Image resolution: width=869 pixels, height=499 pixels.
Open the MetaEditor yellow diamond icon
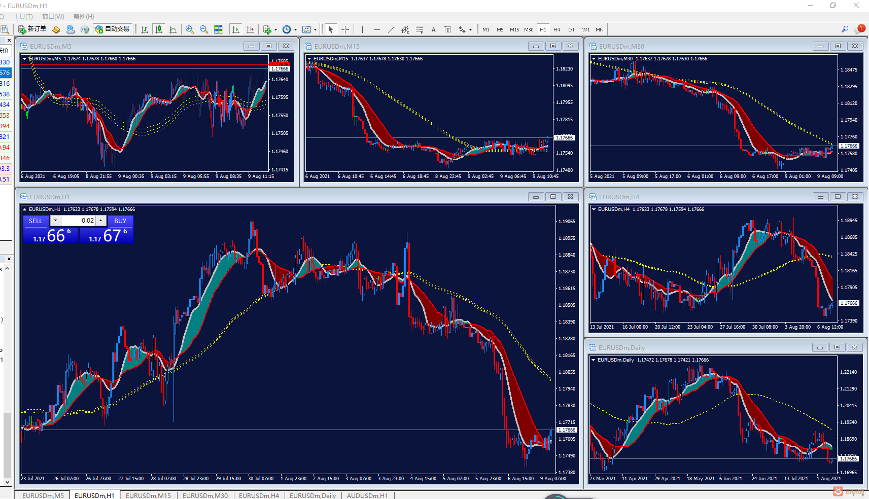coord(56,29)
